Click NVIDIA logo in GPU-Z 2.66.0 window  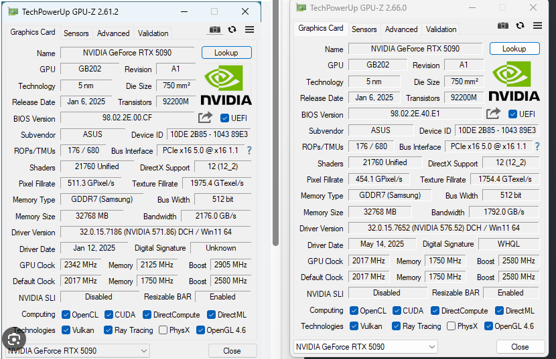(x=514, y=81)
